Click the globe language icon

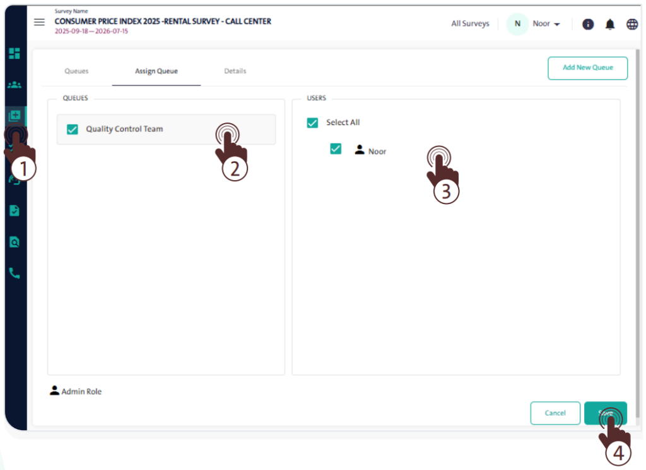631,24
